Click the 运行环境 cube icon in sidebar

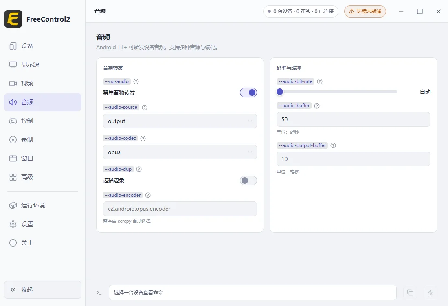coord(13,205)
